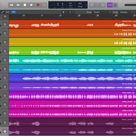Click the Global Tracks button beside the ruler
This screenshot has width=136, height=136.
[5, 17]
